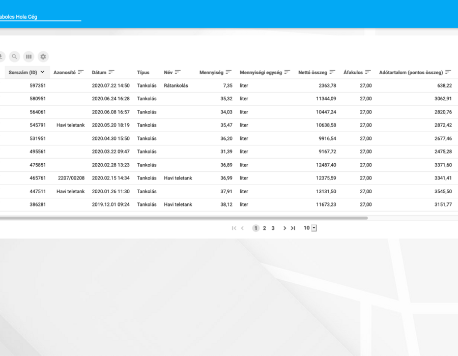
Task: Go to page 2 of the table
Action: point(264,228)
